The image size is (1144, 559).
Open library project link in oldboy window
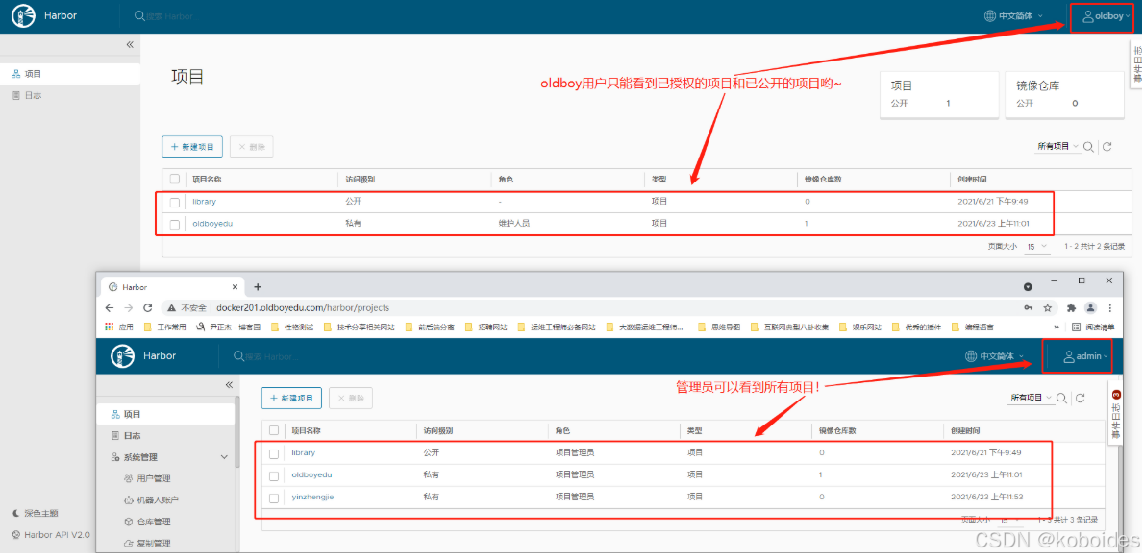tap(204, 202)
